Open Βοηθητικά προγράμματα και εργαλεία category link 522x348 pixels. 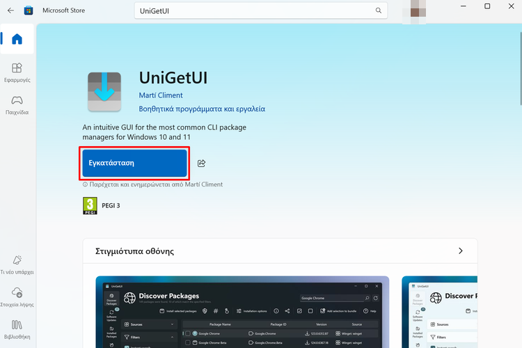[202, 109]
